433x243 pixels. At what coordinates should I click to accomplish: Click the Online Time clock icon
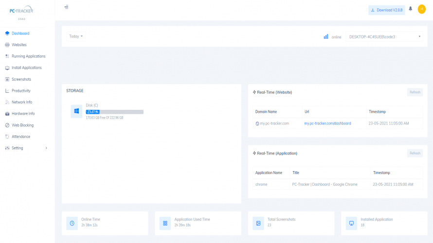(x=72, y=223)
